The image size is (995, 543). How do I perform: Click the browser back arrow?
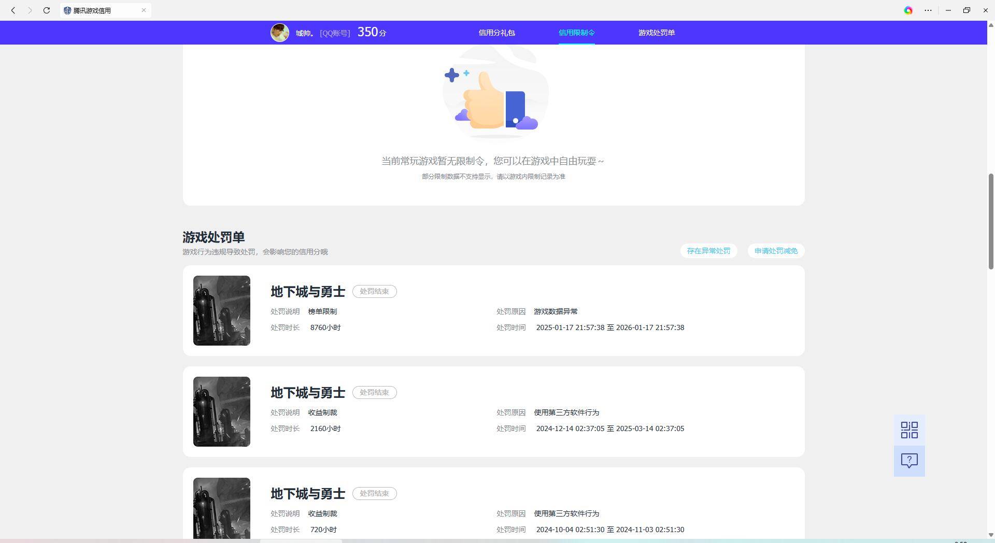click(13, 10)
